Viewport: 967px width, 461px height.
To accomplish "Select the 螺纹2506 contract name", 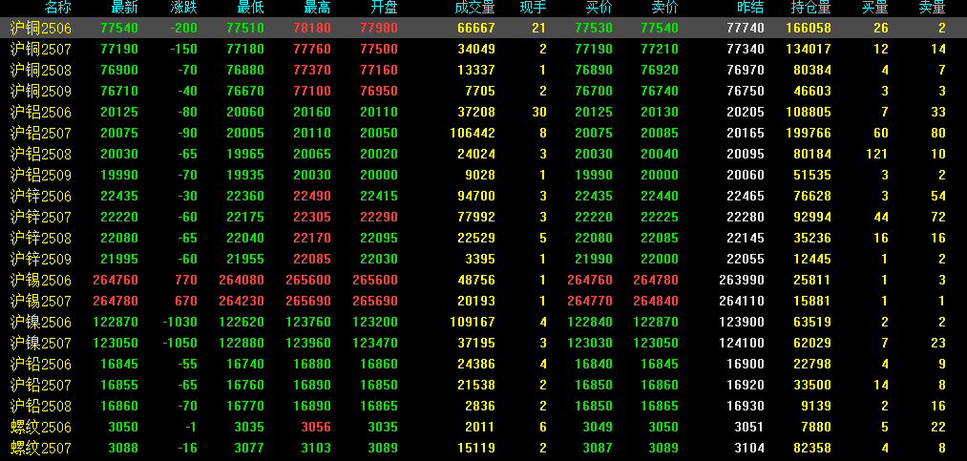I will click(x=41, y=427).
